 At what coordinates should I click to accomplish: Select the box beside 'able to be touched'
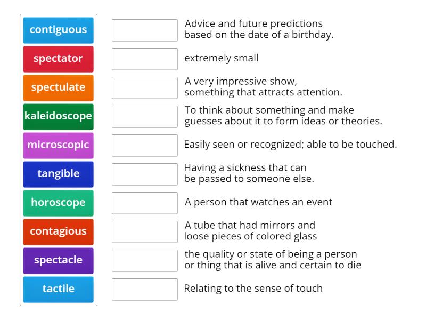click(x=145, y=146)
